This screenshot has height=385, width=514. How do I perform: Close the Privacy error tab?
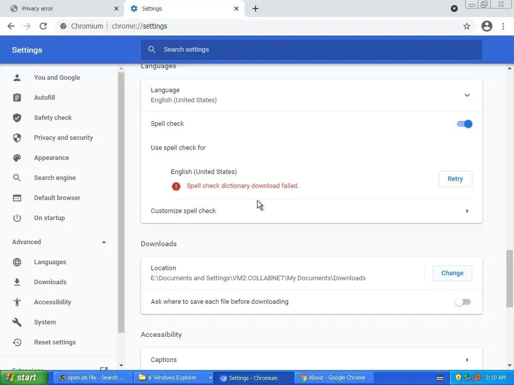[x=116, y=9]
